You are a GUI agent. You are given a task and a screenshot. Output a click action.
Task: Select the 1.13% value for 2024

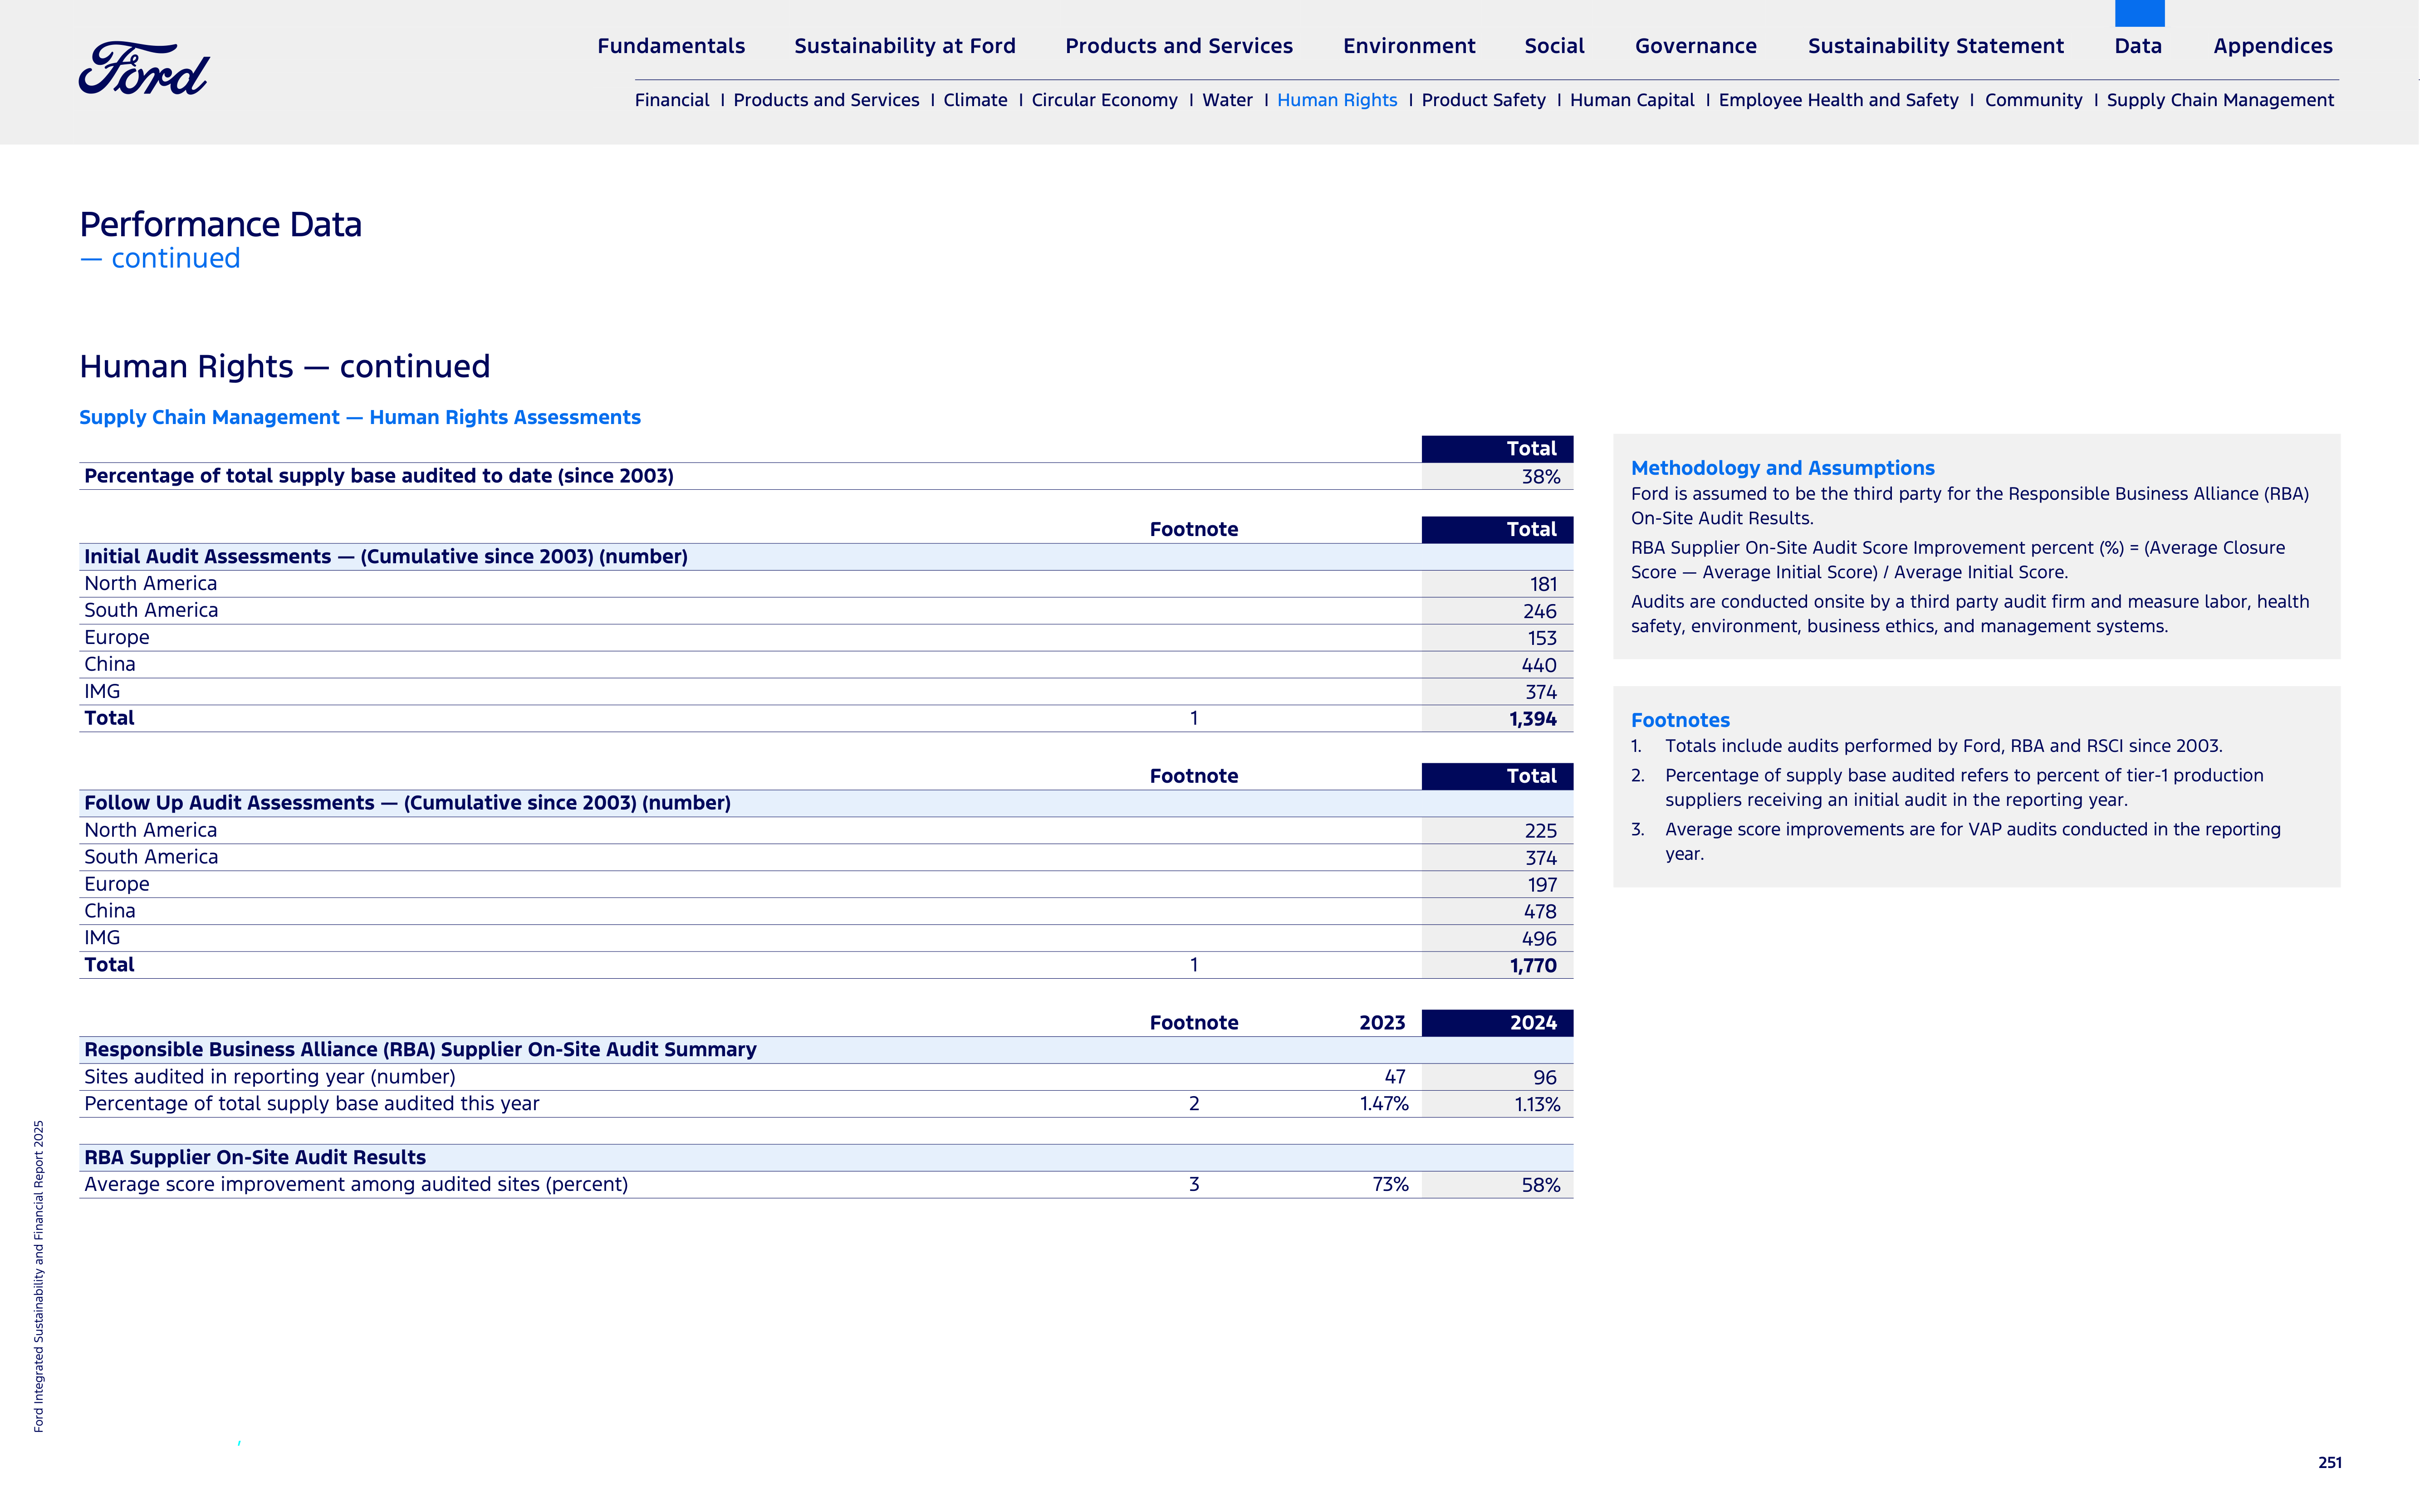click(x=1537, y=1105)
